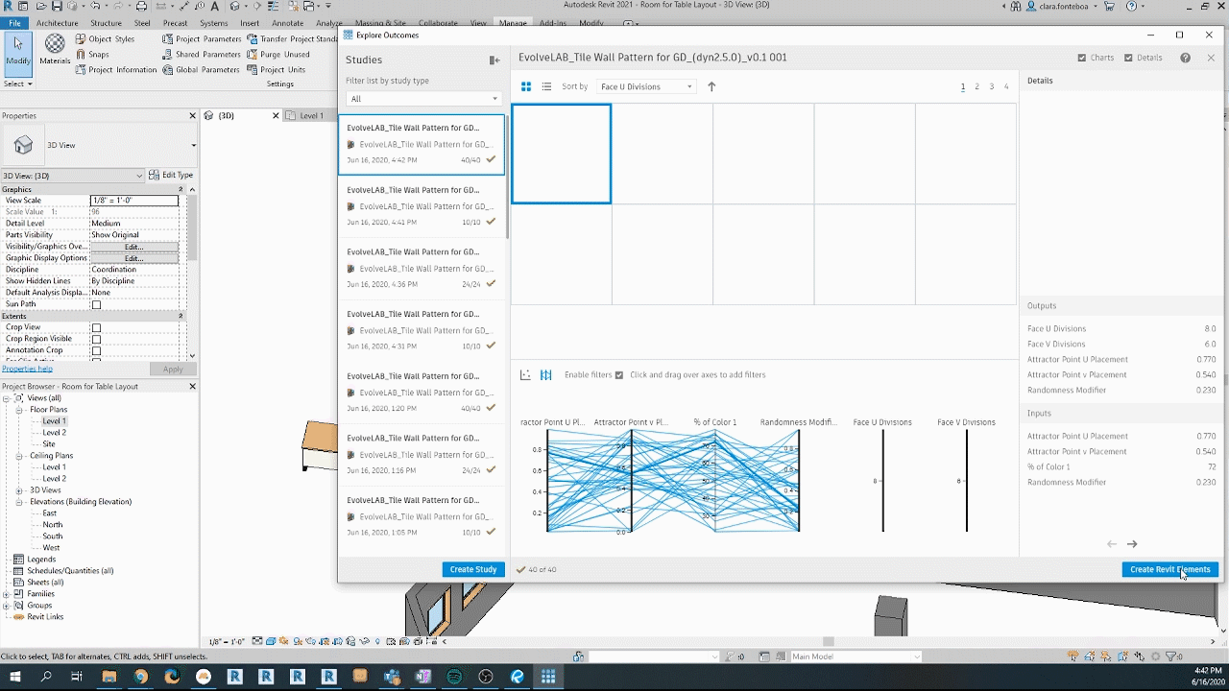
Task: Open Windows search from the taskbar
Action: (x=46, y=677)
